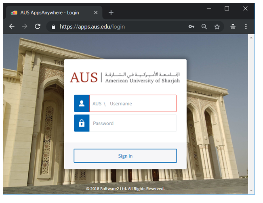The height and width of the screenshot is (203, 263).
Task: Focus the Password input field
Action: point(133,123)
